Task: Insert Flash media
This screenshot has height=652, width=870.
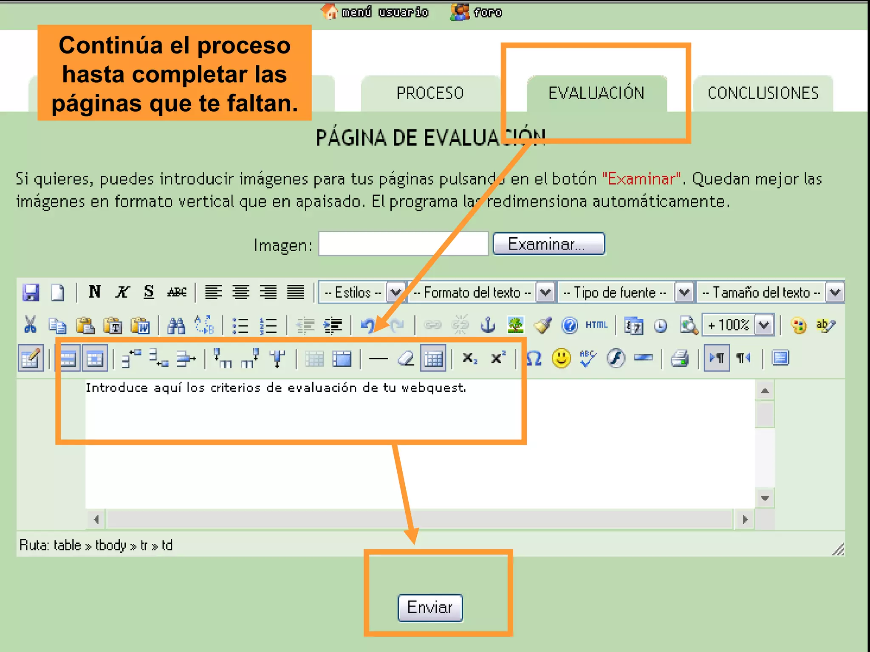Action: 616,359
